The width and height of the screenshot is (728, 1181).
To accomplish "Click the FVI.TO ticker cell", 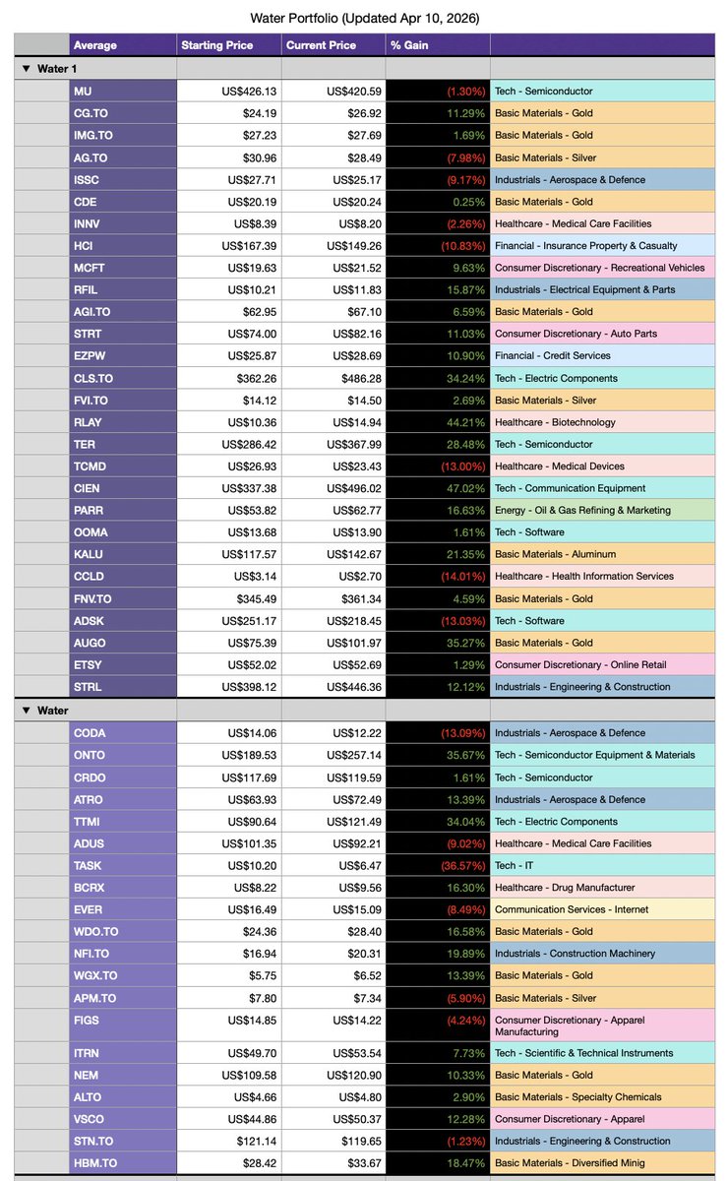I will coord(124,400).
